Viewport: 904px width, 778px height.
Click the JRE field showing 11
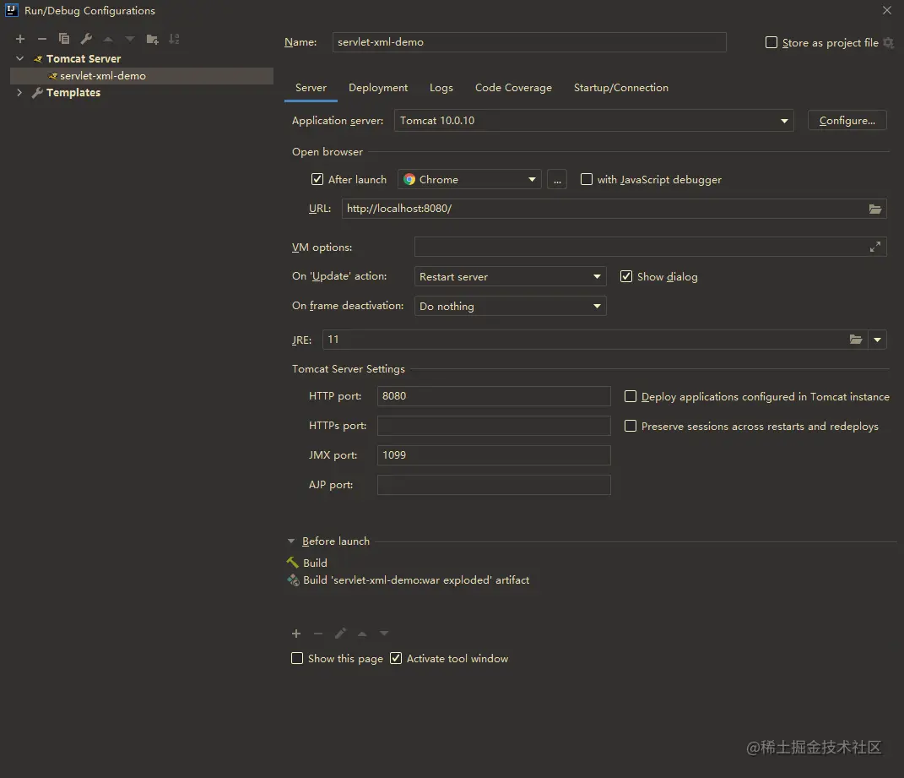(x=595, y=340)
